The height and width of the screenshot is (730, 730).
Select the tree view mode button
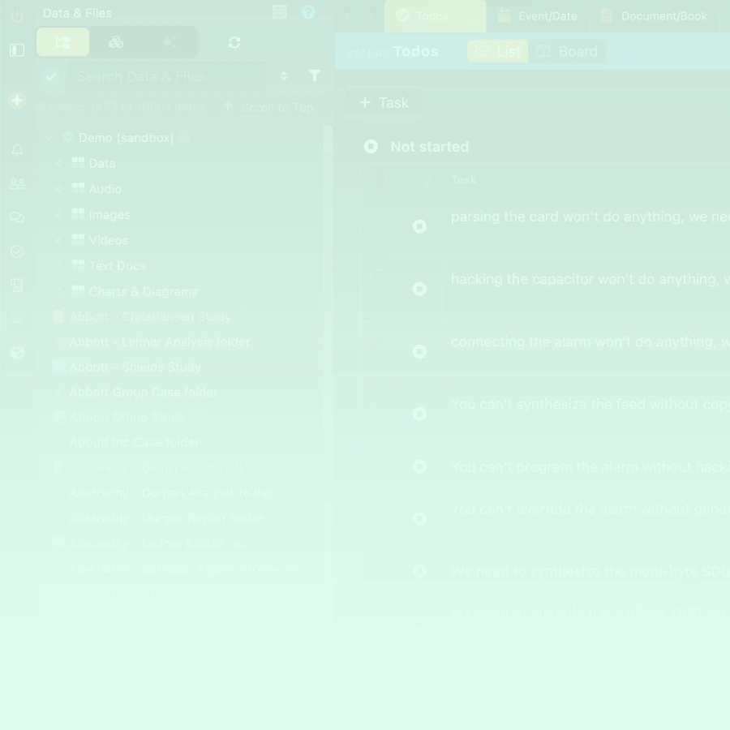[x=63, y=42]
